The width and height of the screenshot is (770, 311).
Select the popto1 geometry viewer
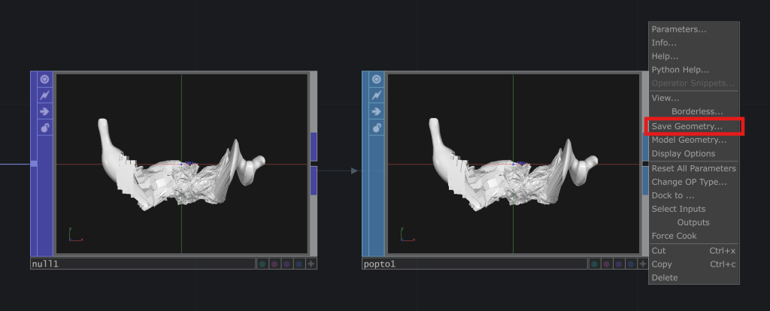tap(513, 164)
